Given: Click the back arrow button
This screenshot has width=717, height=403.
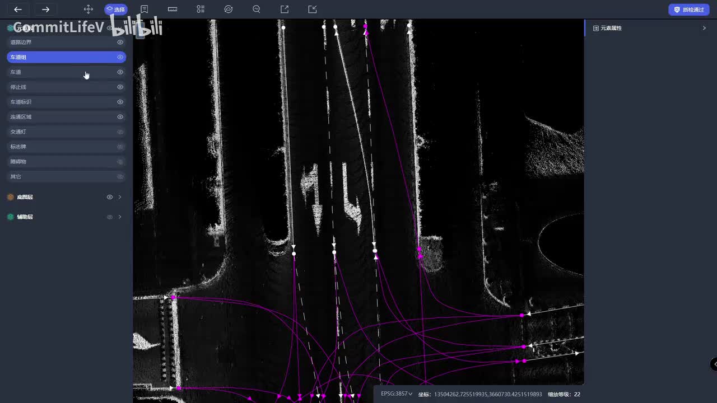Looking at the screenshot, I should tap(18, 10).
